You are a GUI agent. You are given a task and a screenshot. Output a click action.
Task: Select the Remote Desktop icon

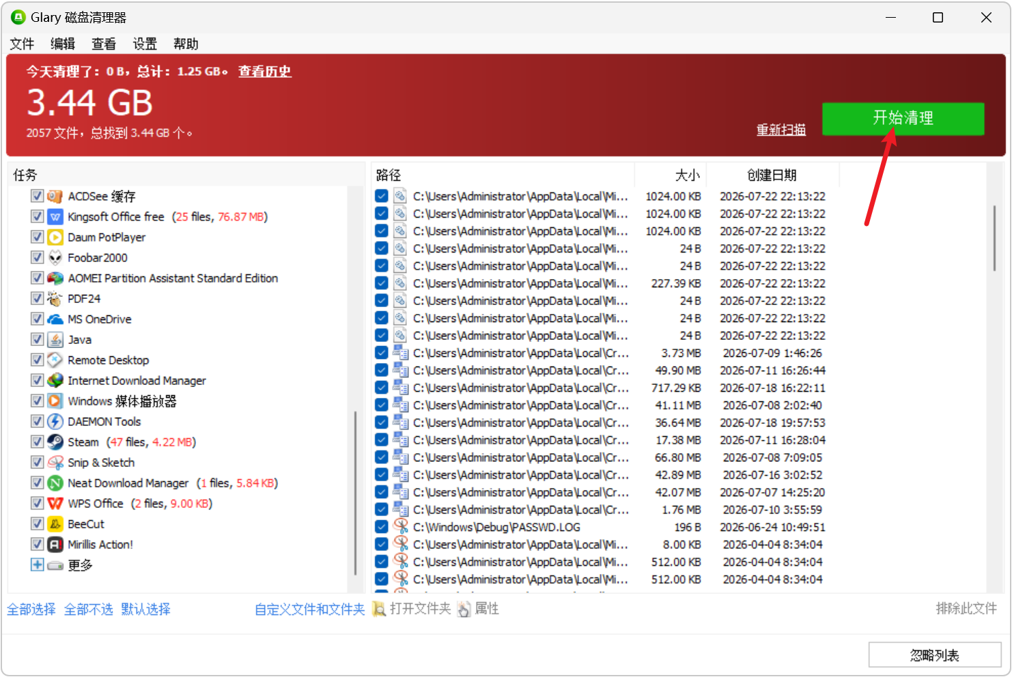coord(55,360)
